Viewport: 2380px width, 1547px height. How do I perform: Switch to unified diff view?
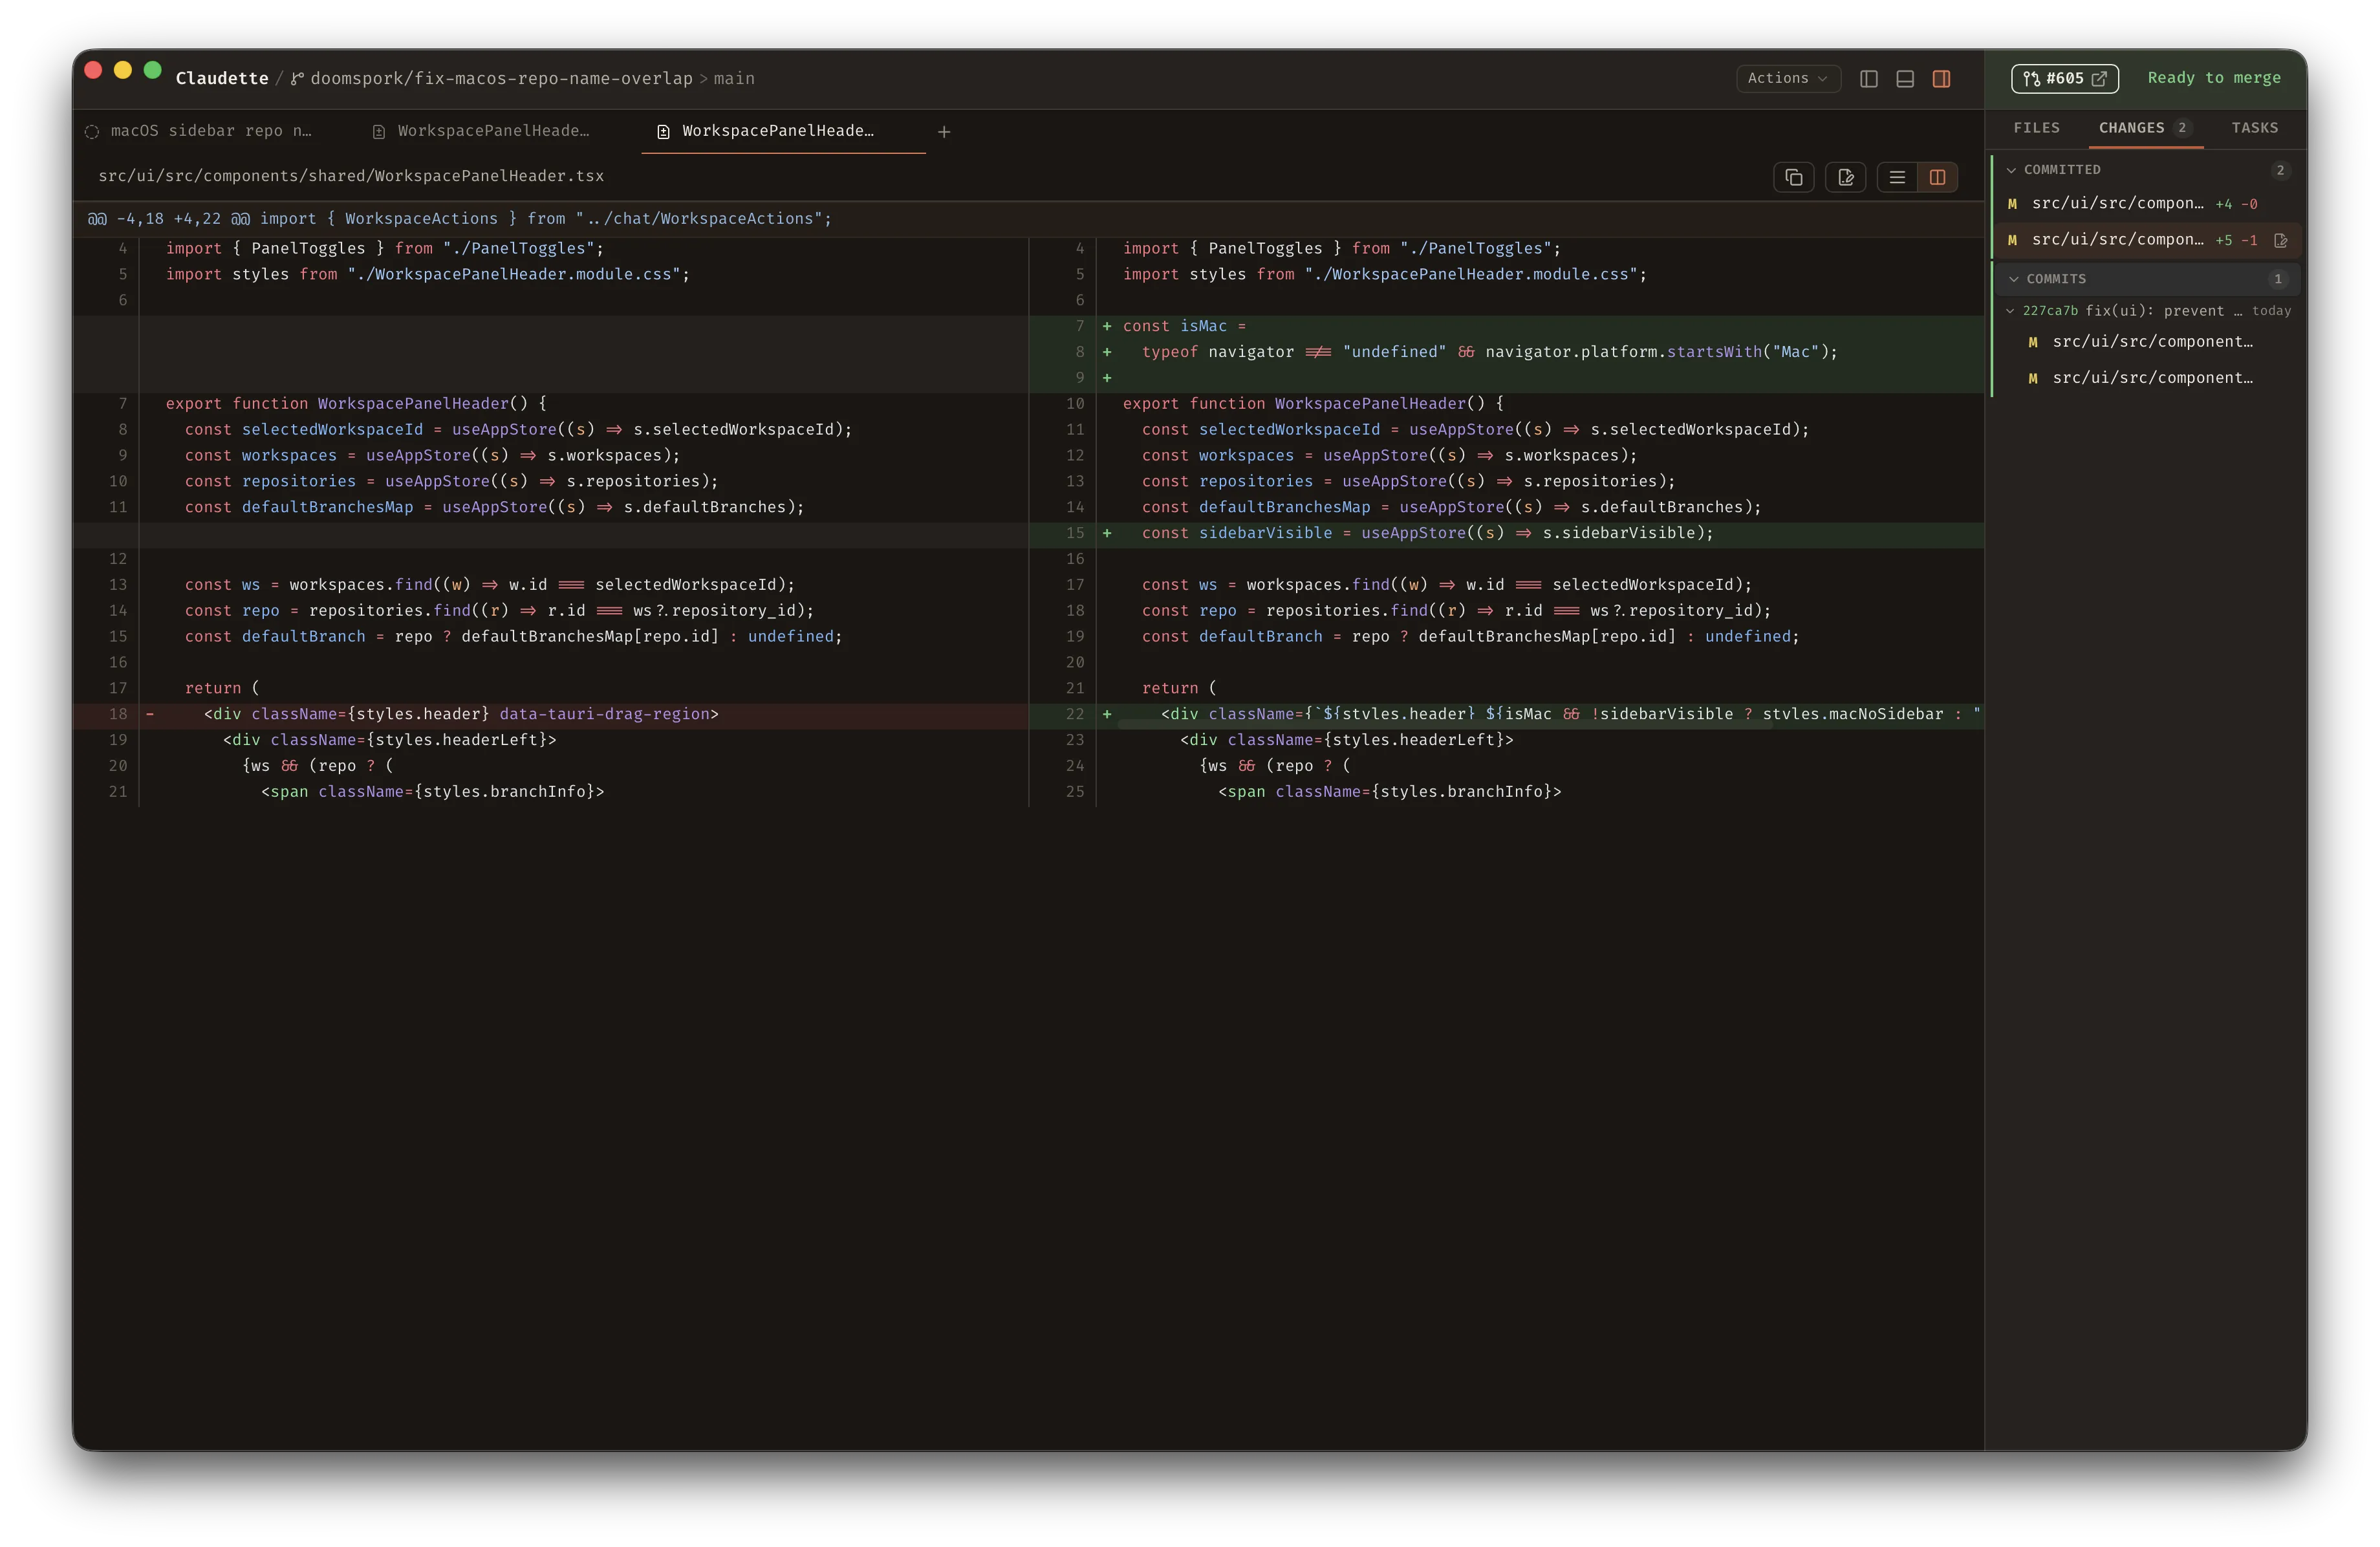click(x=1897, y=177)
